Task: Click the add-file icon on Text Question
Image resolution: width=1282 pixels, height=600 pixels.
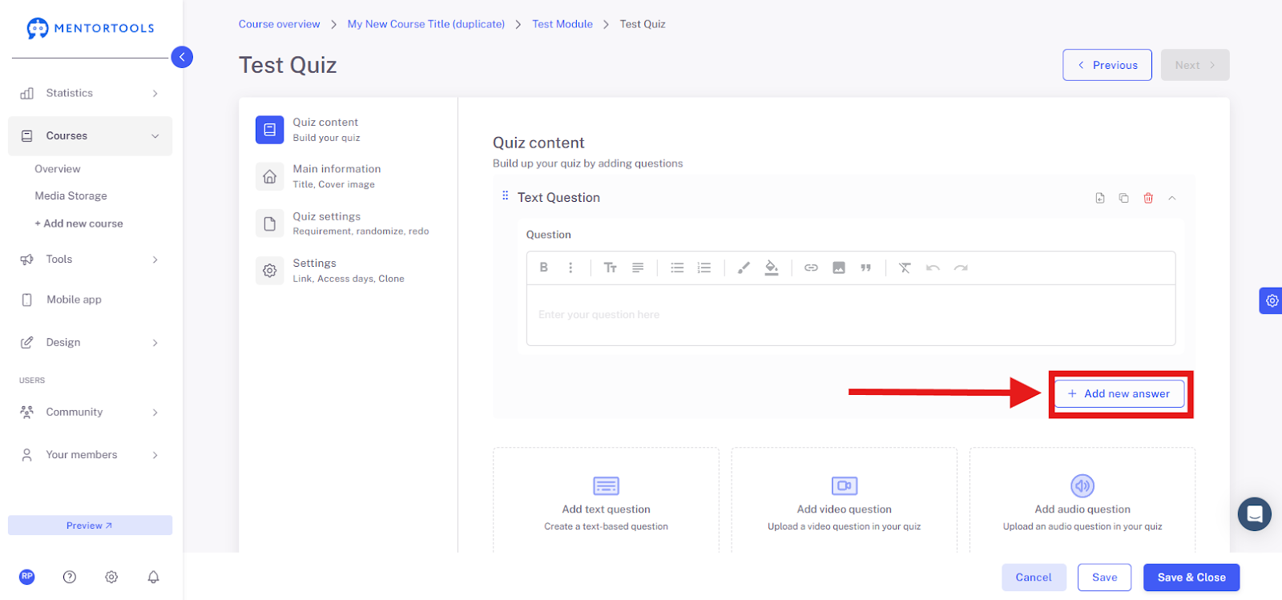Action: pos(1100,198)
